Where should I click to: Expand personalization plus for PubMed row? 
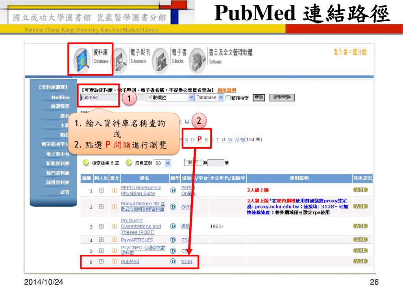(x=101, y=261)
